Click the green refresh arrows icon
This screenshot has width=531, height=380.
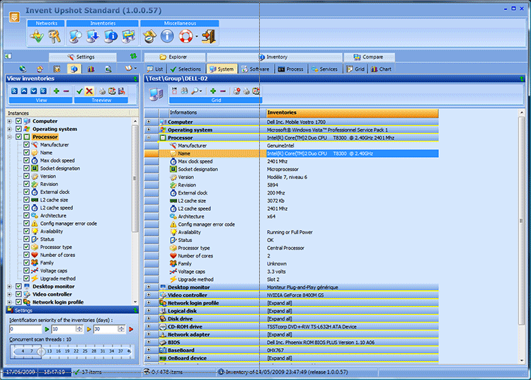click(x=133, y=56)
